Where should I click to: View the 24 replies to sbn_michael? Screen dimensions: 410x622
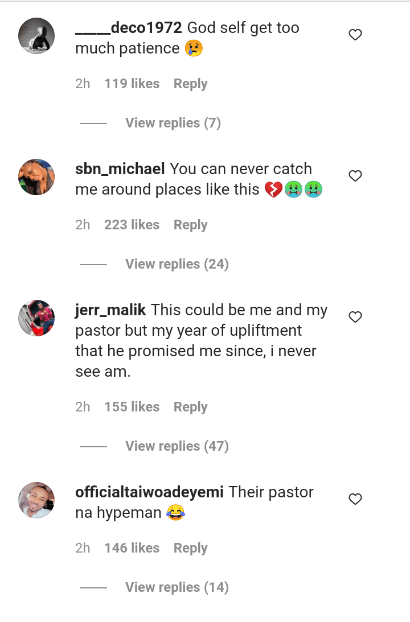click(177, 264)
